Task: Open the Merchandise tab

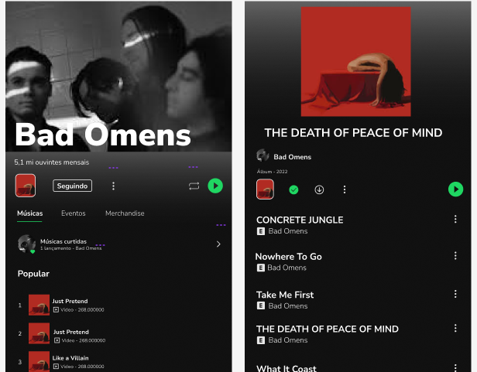Action: (x=125, y=213)
